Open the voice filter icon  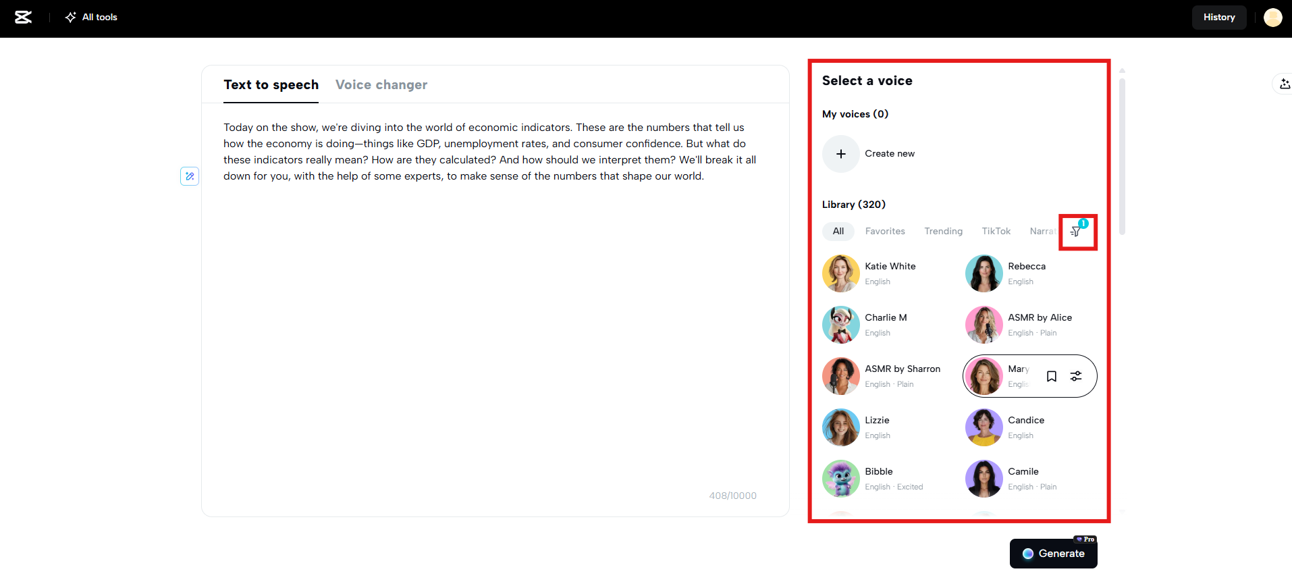tap(1077, 232)
